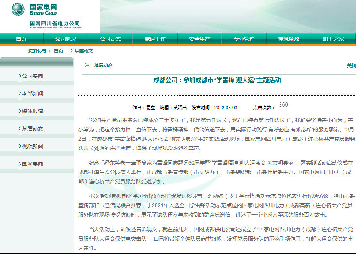
Task: Select 本部新闻 in the sidebar
Action: (33, 94)
